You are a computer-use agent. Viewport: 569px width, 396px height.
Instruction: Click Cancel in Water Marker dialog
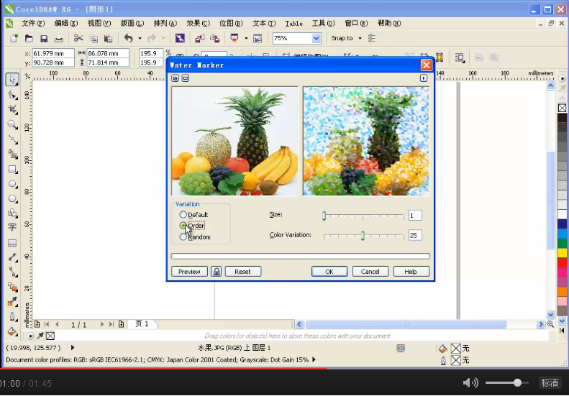370,272
